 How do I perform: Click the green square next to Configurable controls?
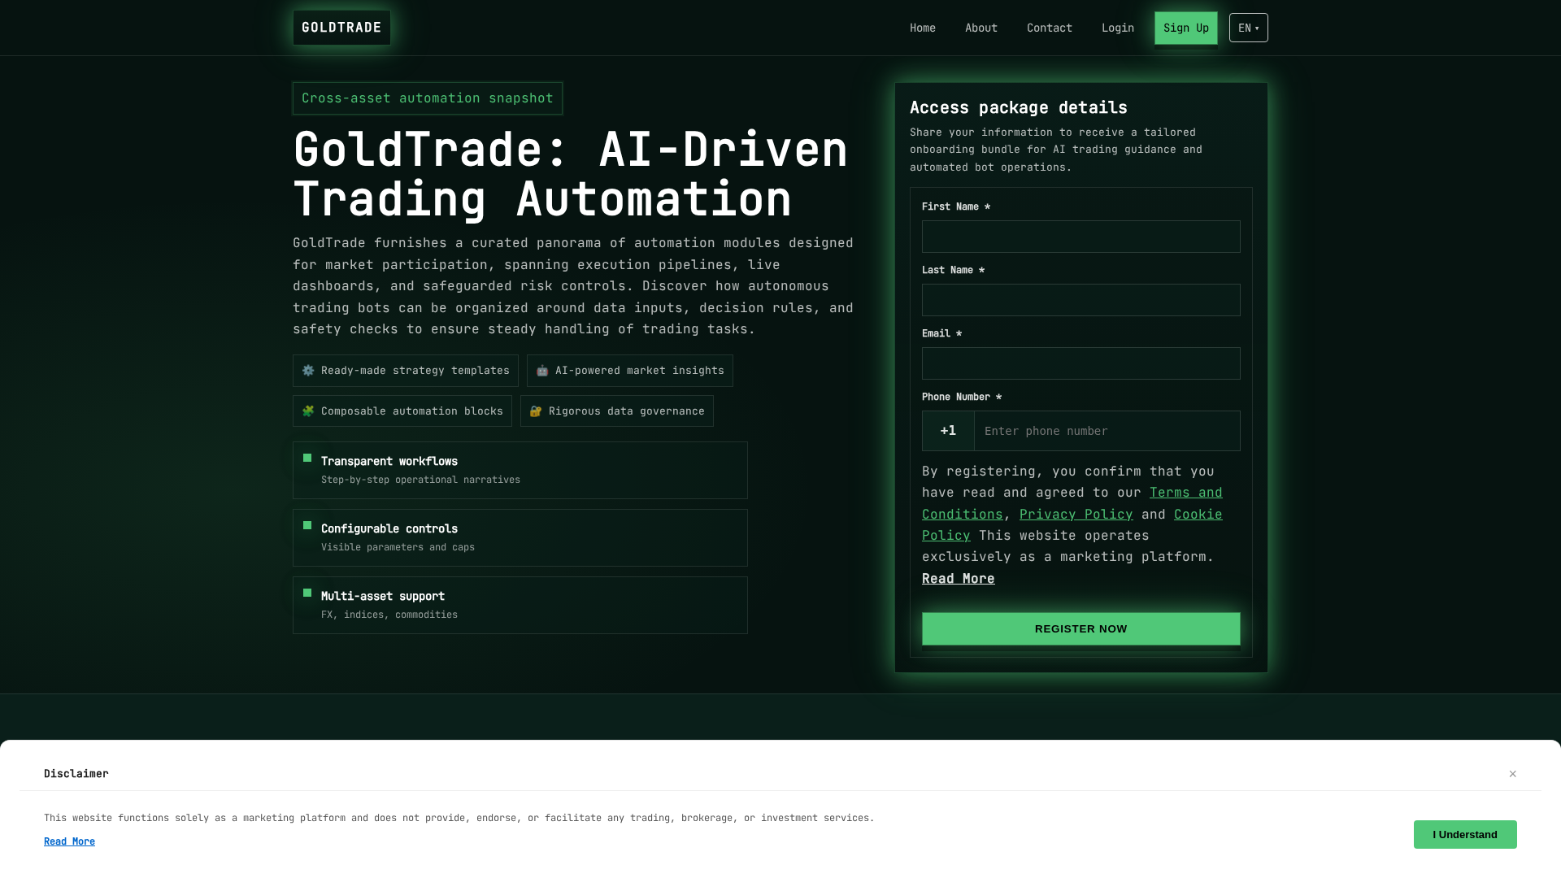tap(307, 525)
